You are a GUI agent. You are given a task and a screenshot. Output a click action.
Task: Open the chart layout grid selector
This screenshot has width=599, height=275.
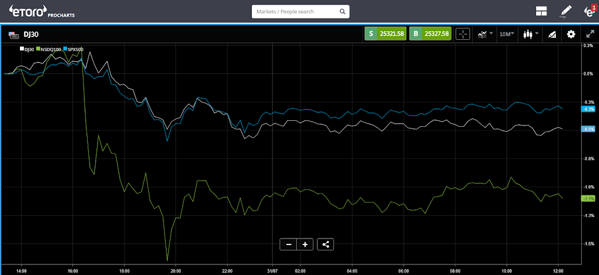point(541,11)
